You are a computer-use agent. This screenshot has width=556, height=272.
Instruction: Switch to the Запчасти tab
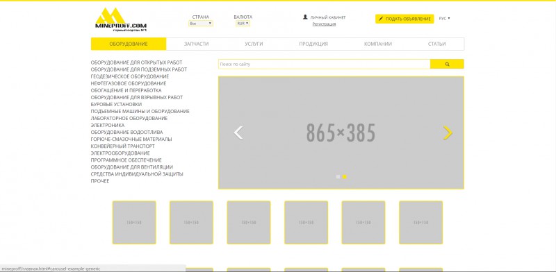pyautogui.click(x=196, y=44)
